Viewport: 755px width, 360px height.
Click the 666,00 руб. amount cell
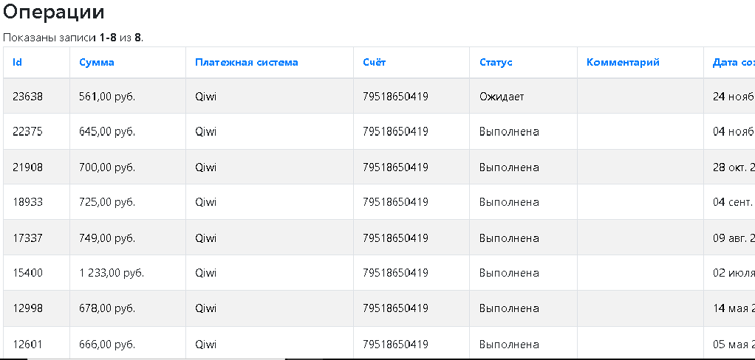pyautogui.click(x=128, y=344)
